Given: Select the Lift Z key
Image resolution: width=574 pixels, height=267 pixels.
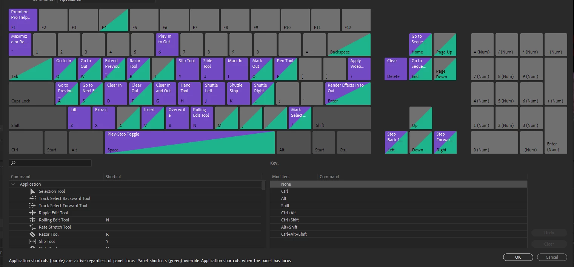Looking at the screenshot, I should pyautogui.click(x=79, y=118).
